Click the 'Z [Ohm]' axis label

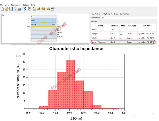click(76, 118)
